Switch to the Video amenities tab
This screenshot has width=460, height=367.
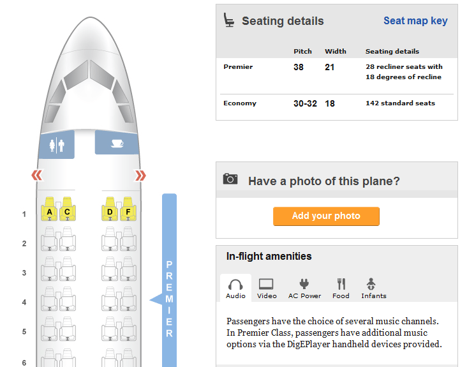tap(267, 288)
